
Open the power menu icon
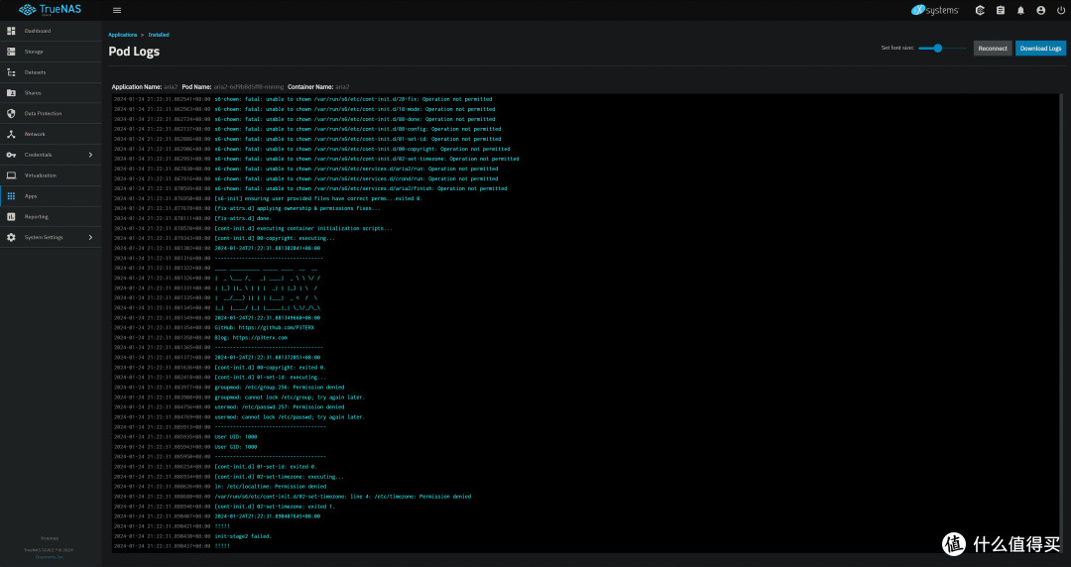coord(1061,10)
